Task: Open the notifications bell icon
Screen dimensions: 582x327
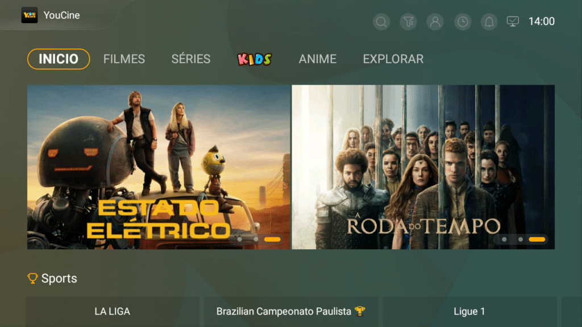Action: [x=489, y=22]
